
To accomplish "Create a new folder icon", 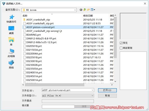I will [88, 10].
